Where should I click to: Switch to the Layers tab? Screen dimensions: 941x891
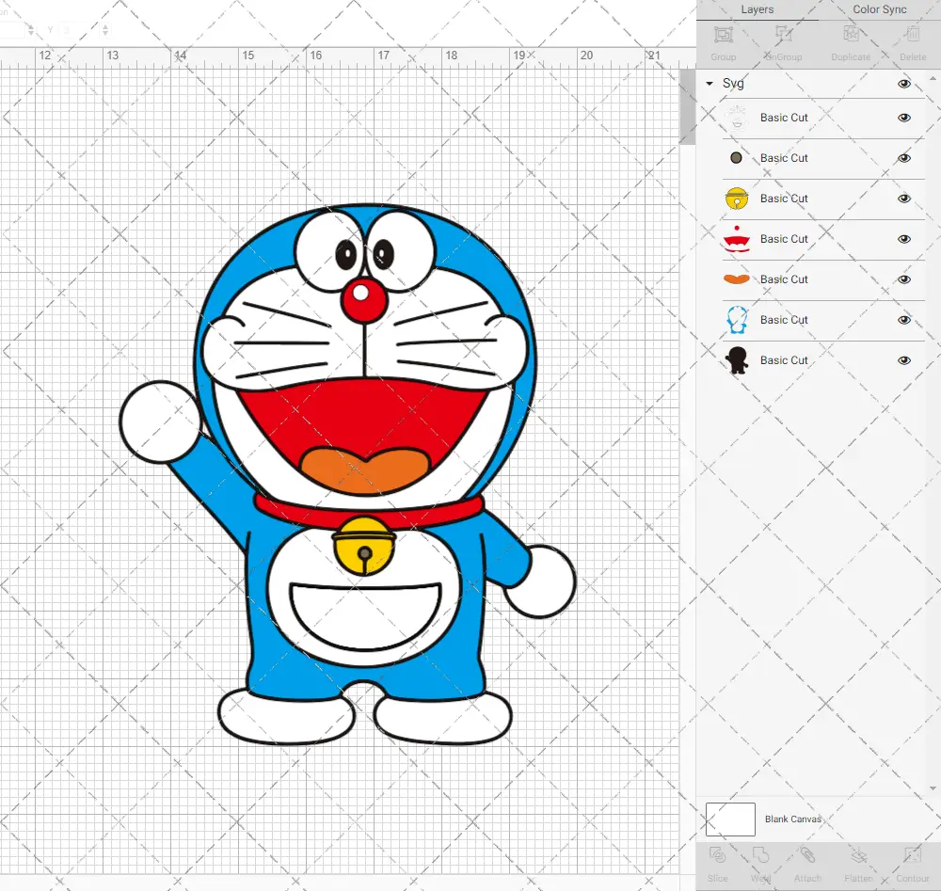(757, 9)
